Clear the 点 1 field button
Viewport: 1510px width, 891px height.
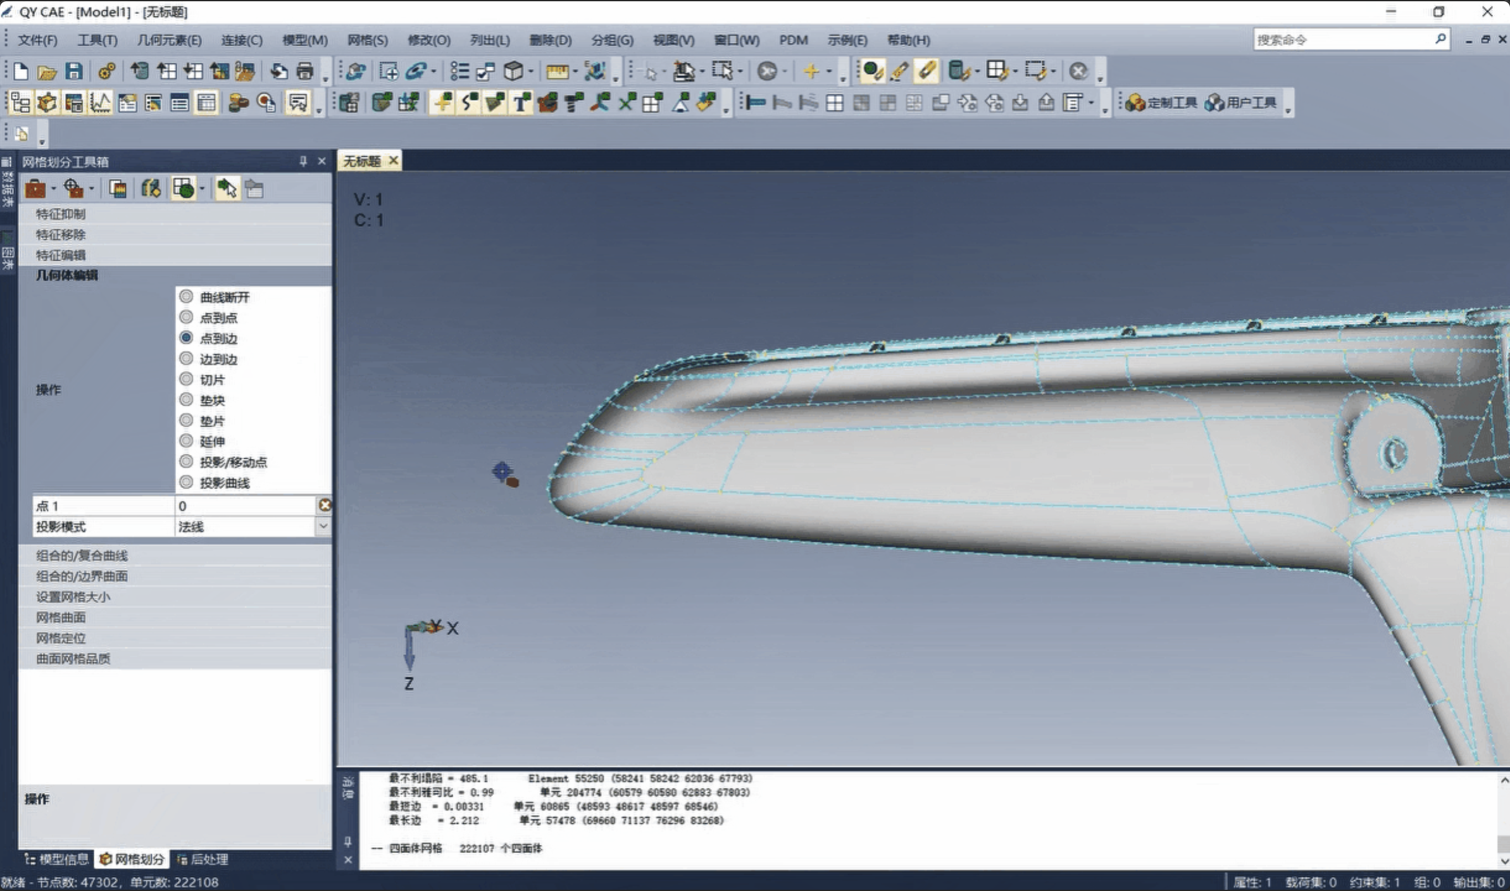coord(325,505)
